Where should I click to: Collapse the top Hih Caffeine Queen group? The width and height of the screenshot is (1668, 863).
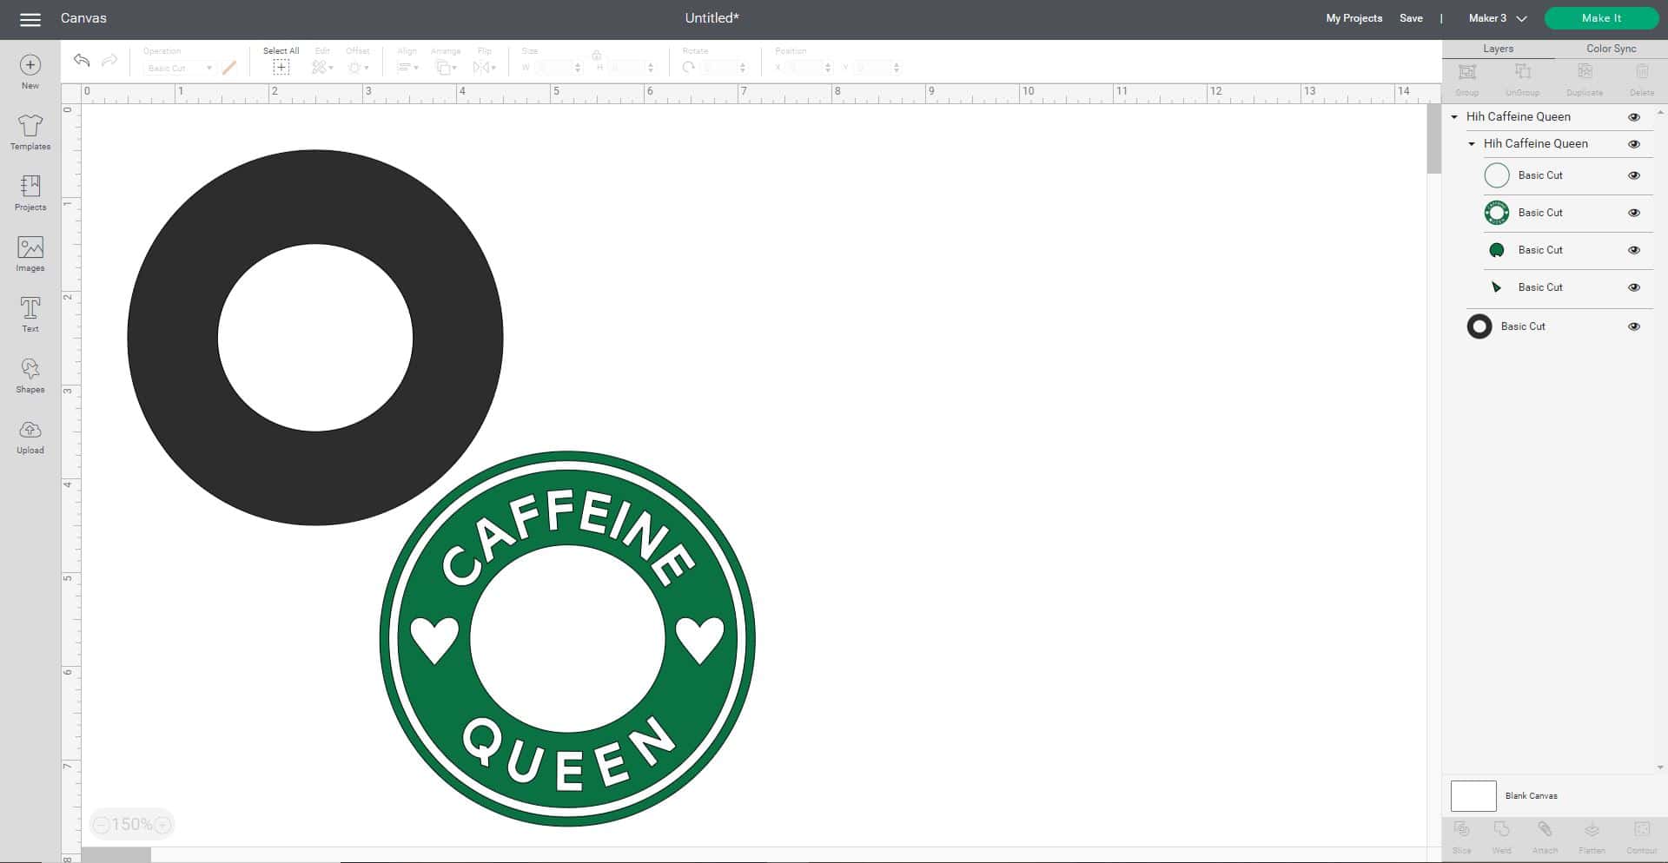[1454, 116]
